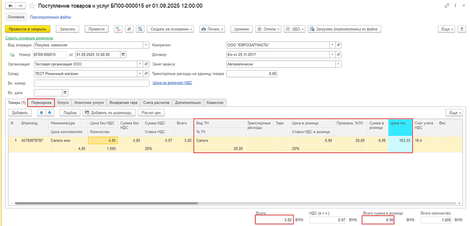Image resolution: width=471 pixels, height=226 pixels.
Task: Open attached files paperclip icon
Action: 128,29
